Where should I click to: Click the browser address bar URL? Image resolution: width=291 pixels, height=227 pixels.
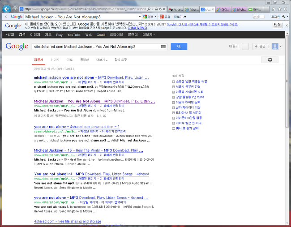click(85, 9)
